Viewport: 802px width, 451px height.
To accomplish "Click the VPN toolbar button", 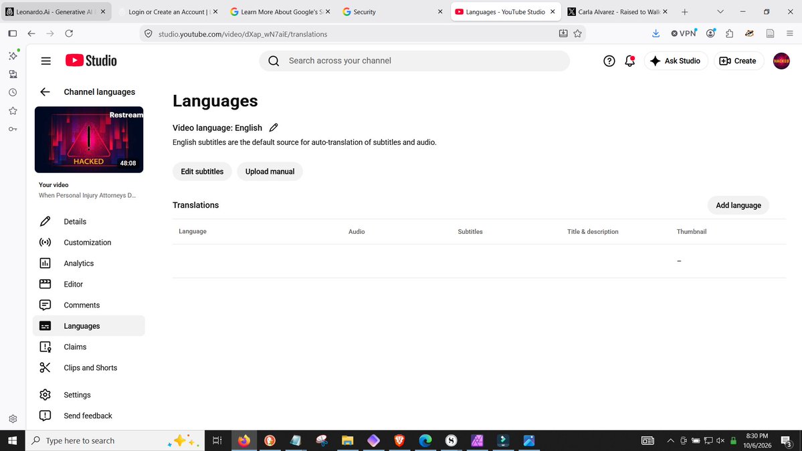I will (x=684, y=33).
